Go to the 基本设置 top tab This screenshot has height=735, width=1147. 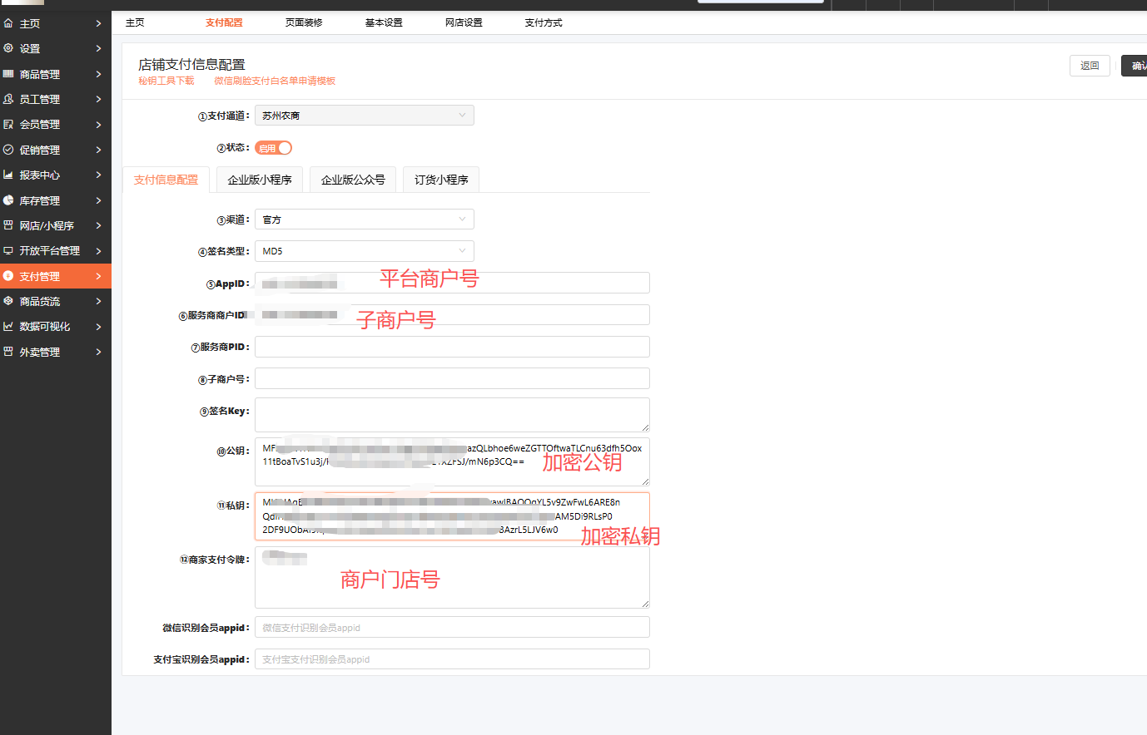384,22
